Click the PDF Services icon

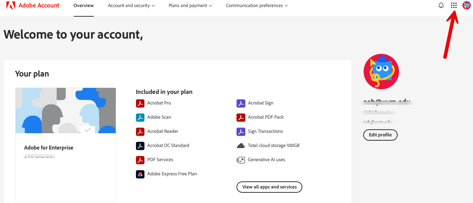tap(140, 160)
